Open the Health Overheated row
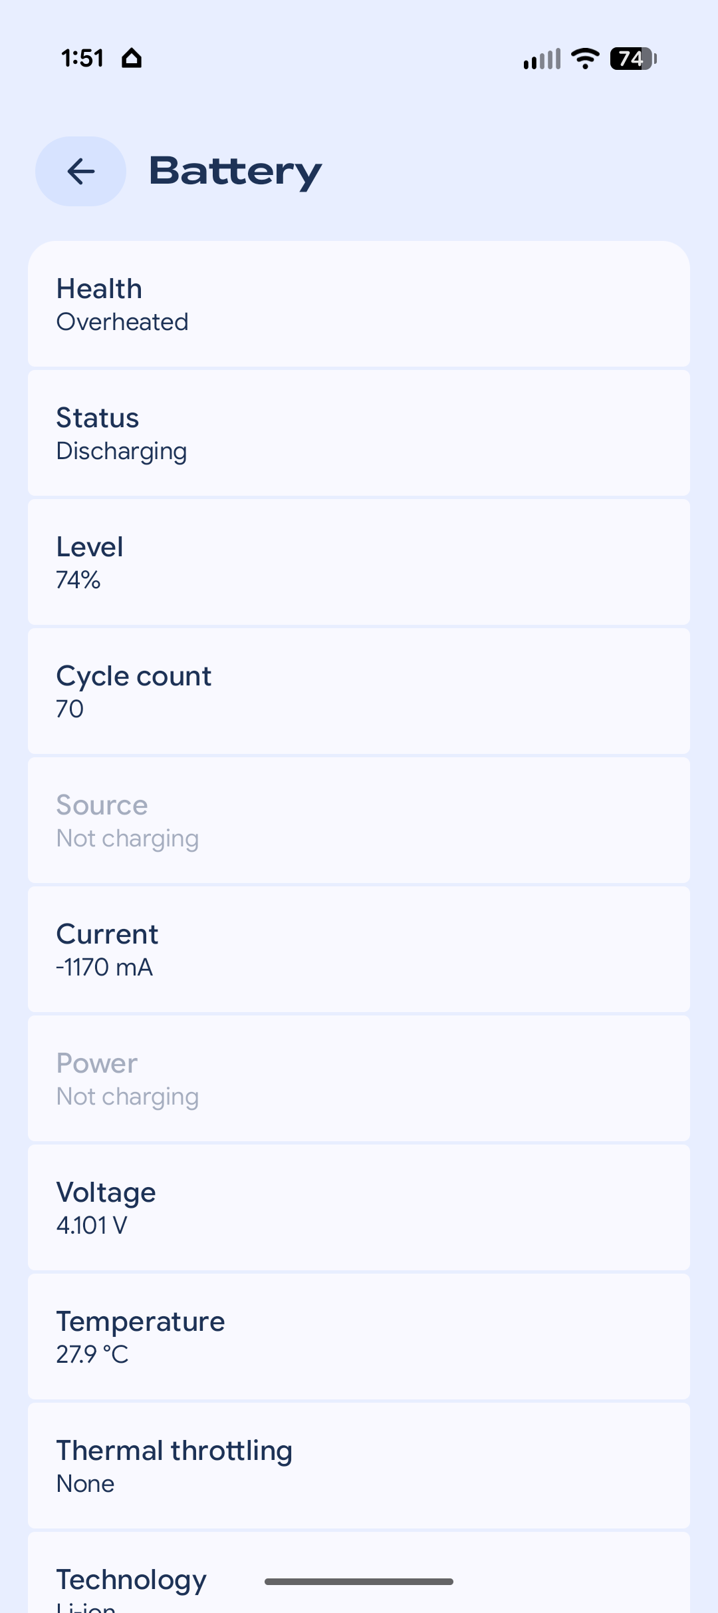718x1613 pixels. pos(359,304)
